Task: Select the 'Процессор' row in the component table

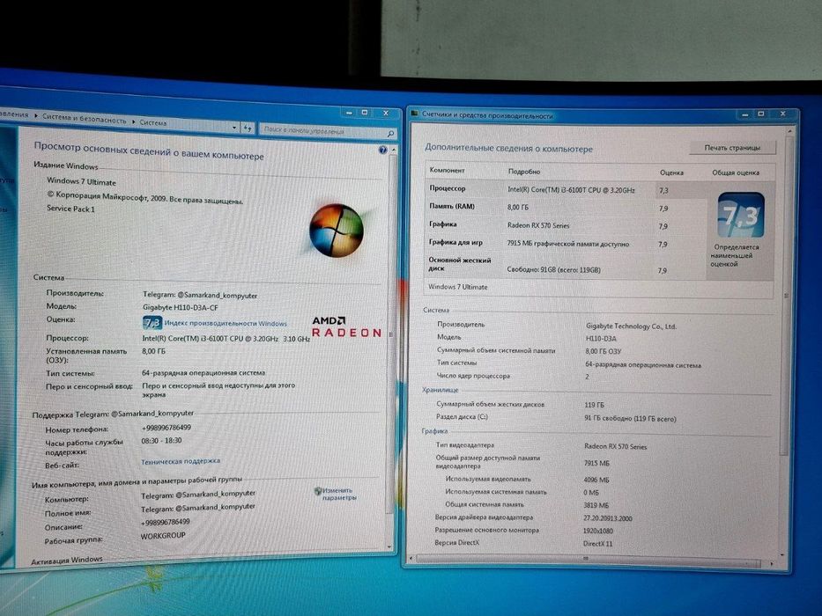Action: point(565,189)
